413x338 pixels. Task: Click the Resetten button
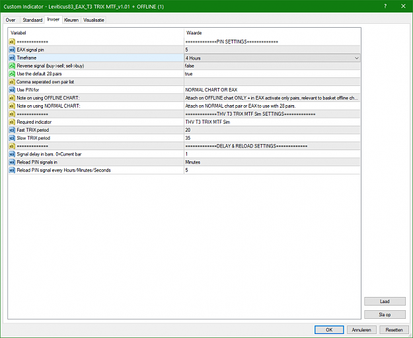(x=394, y=330)
